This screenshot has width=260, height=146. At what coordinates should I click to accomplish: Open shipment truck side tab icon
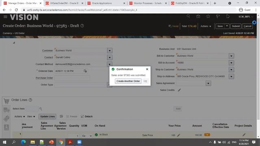click(6, 109)
